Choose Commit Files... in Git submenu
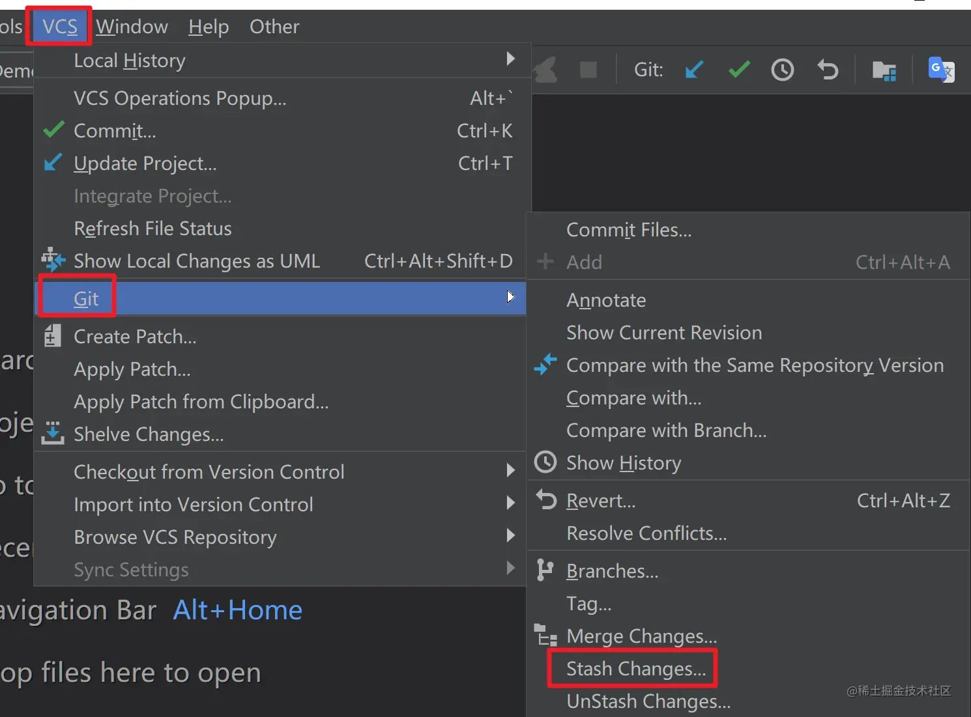971x717 pixels. tap(748, 229)
